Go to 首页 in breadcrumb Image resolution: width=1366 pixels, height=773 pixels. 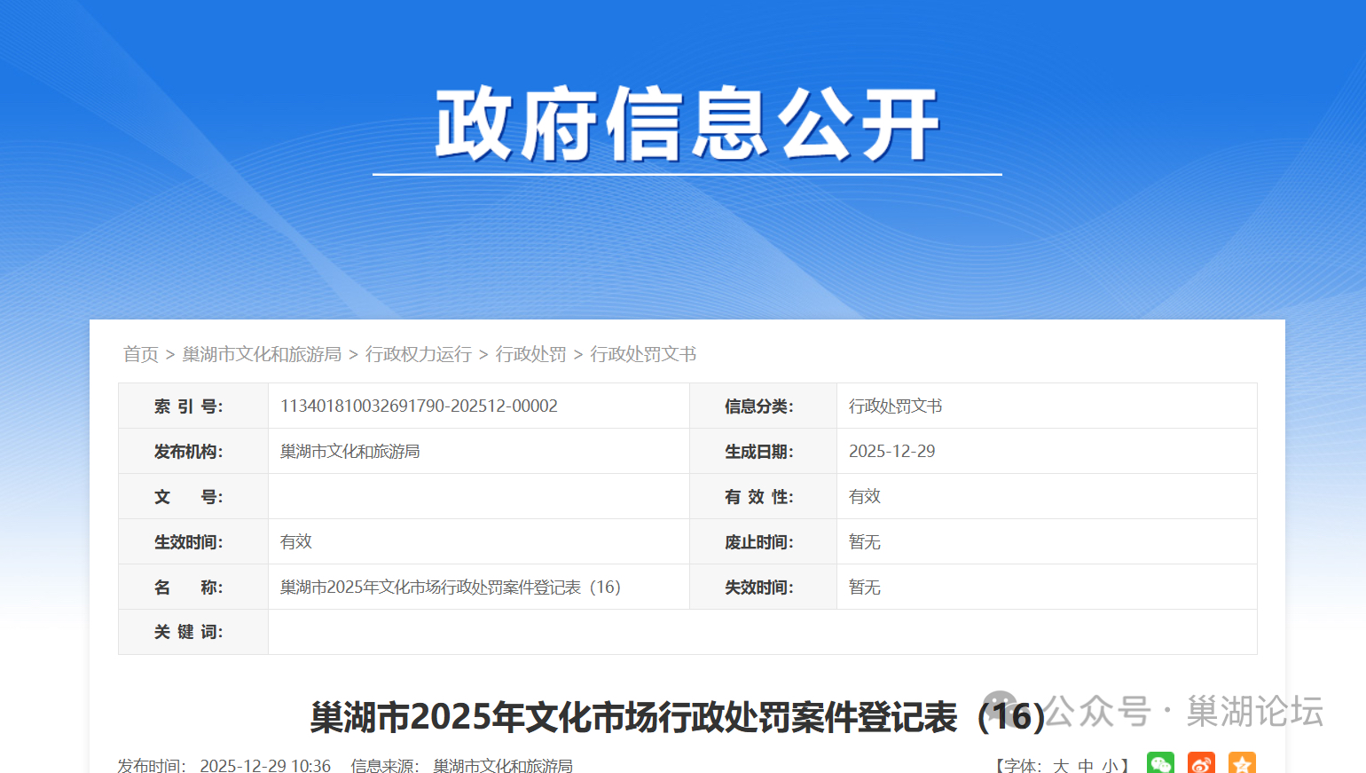[x=140, y=354]
